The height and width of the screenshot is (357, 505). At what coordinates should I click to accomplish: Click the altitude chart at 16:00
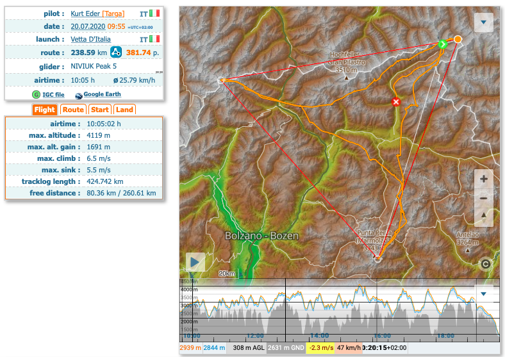(x=383, y=314)
